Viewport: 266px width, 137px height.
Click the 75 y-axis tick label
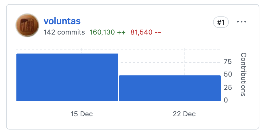tap(228, 62)
